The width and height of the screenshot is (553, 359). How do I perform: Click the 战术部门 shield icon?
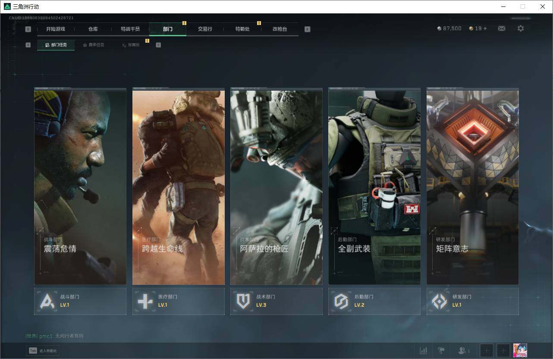(243, 301)
